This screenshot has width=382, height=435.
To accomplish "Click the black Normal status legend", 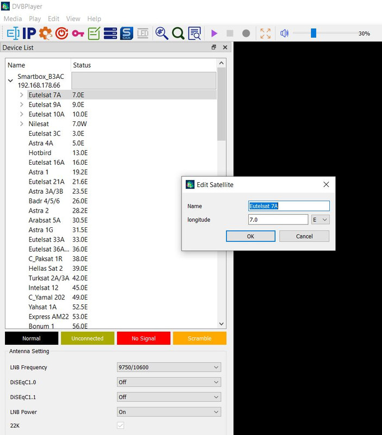I will (x=32, y=338).
